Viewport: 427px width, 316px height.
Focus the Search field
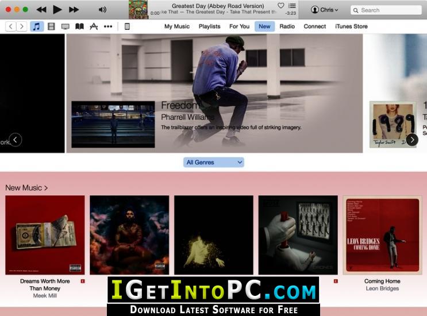click(x=386, y=10)
